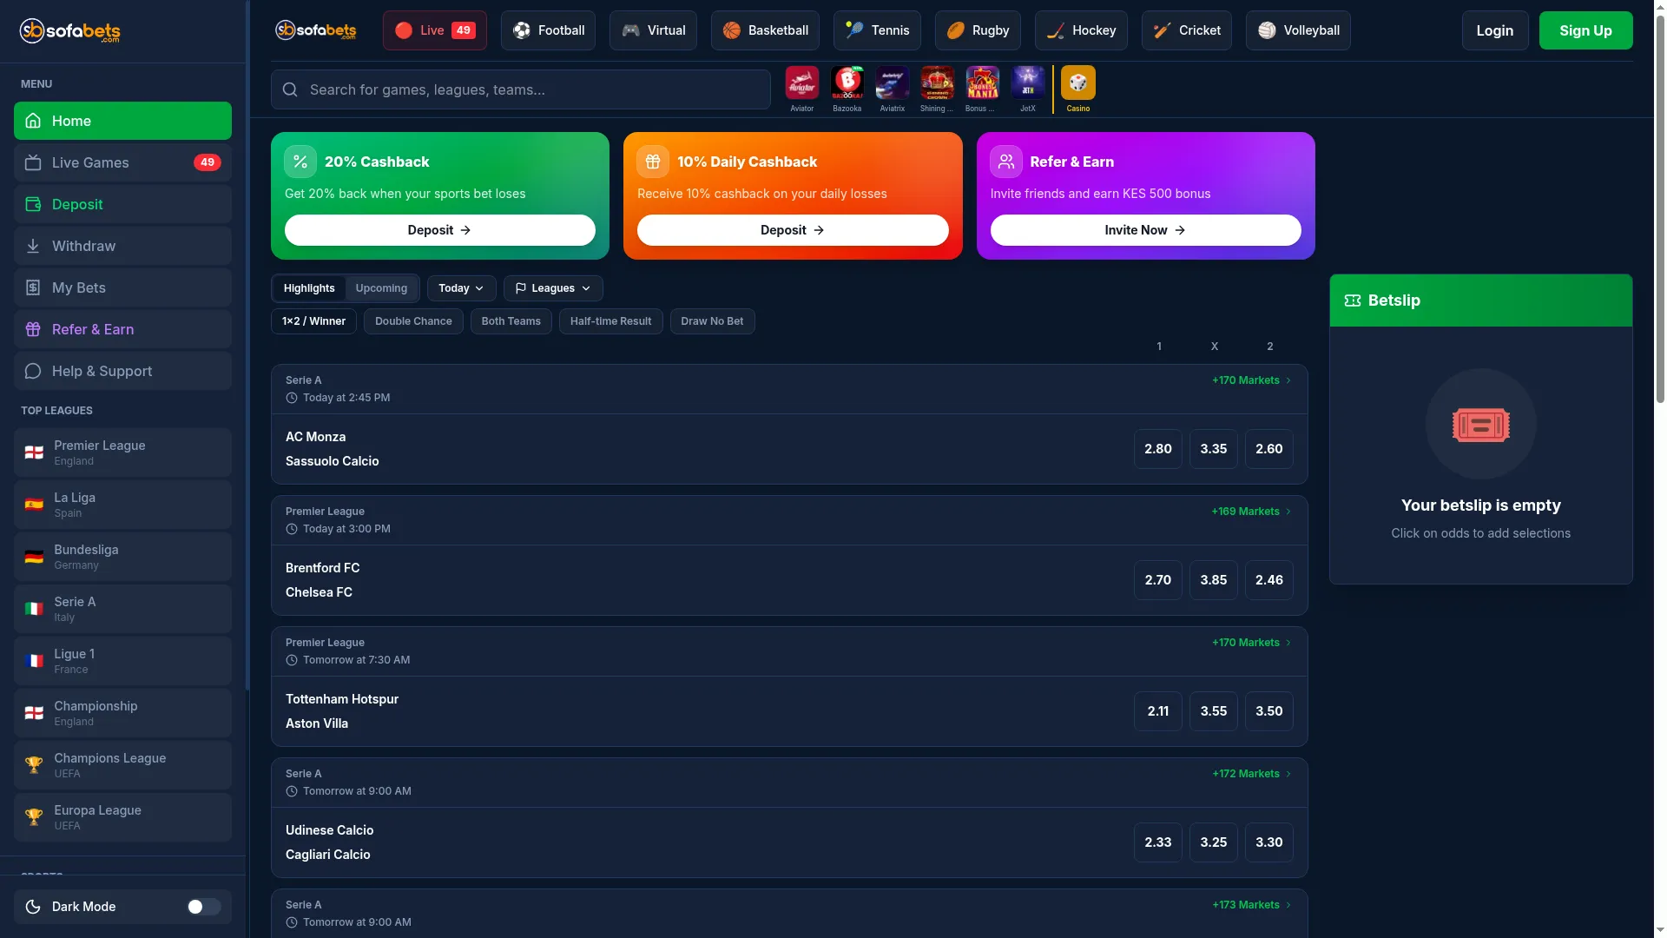The width and height of the screenshot is (1667, 938).
Task: Click the Invite Now button
Action: (1145, 230)
